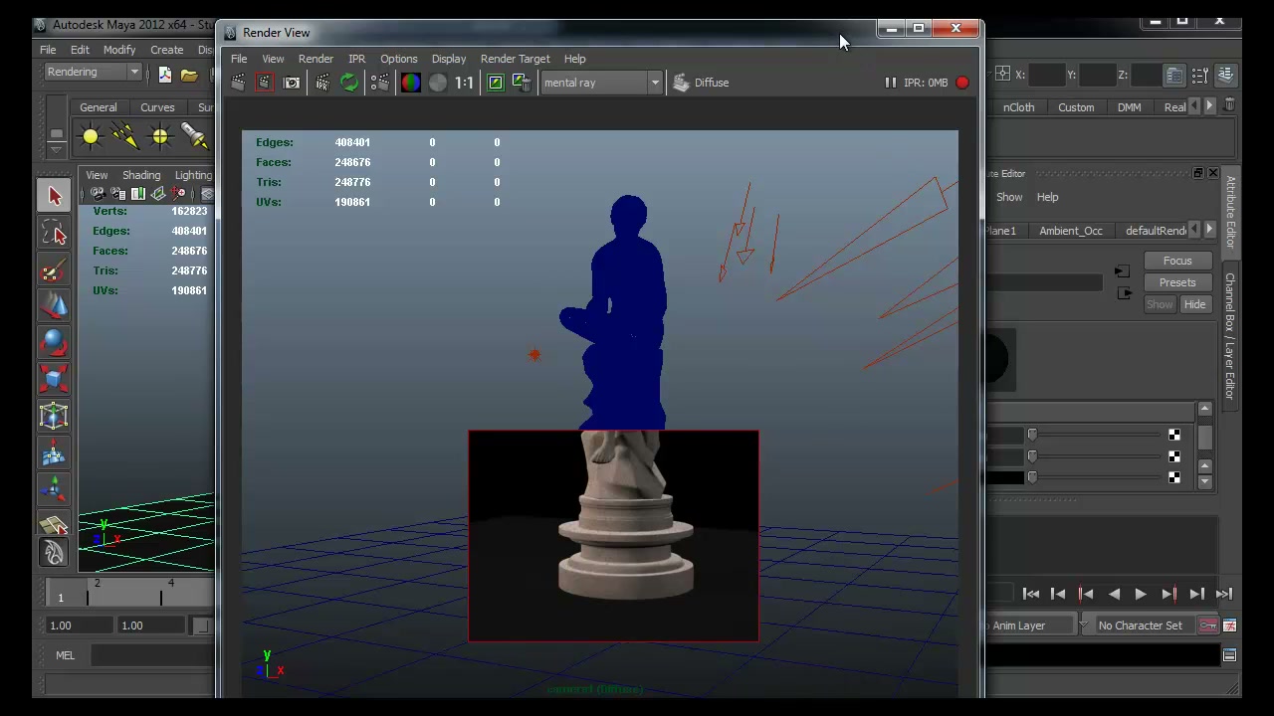Toggle the 2D Pan/Zoom icon in viewport panel

[179, 194]
